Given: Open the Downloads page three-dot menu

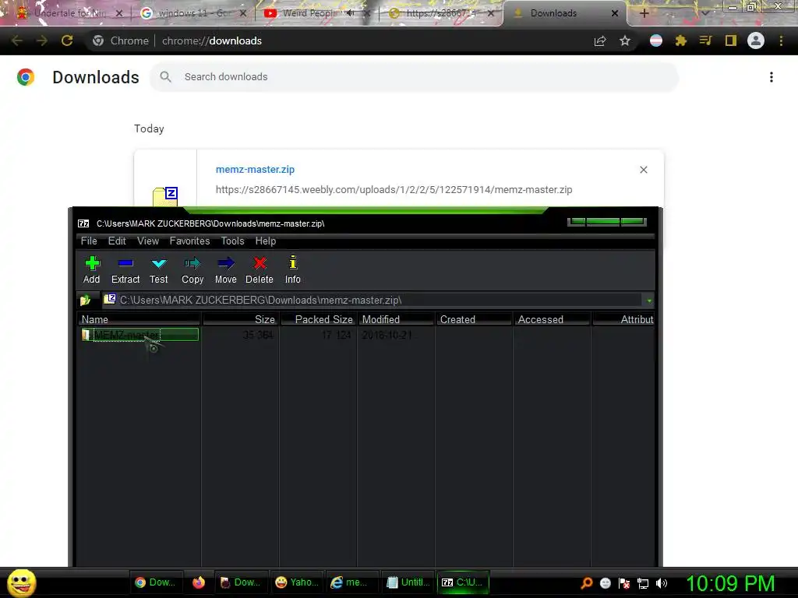Looking at the screenshot, I should (772, 77).
